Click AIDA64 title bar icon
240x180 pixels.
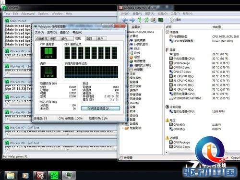[121, 8]
